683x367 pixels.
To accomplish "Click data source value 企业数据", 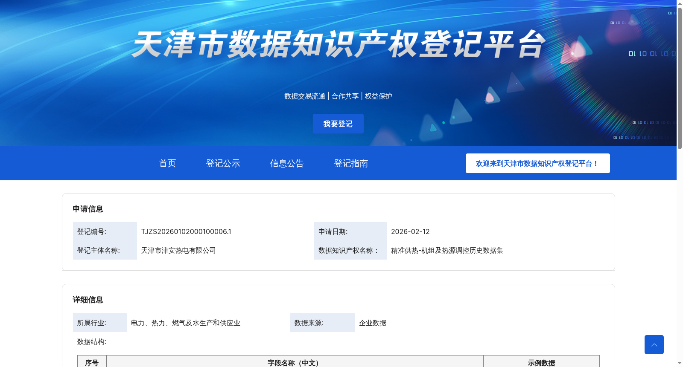I will (373, 323).
